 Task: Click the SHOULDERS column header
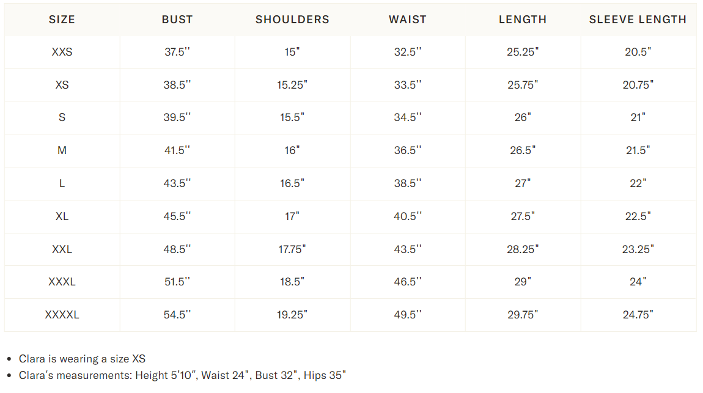(x=292, y=20)
